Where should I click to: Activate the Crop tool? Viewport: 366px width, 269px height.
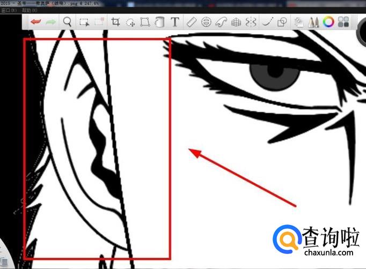(115, 22)
